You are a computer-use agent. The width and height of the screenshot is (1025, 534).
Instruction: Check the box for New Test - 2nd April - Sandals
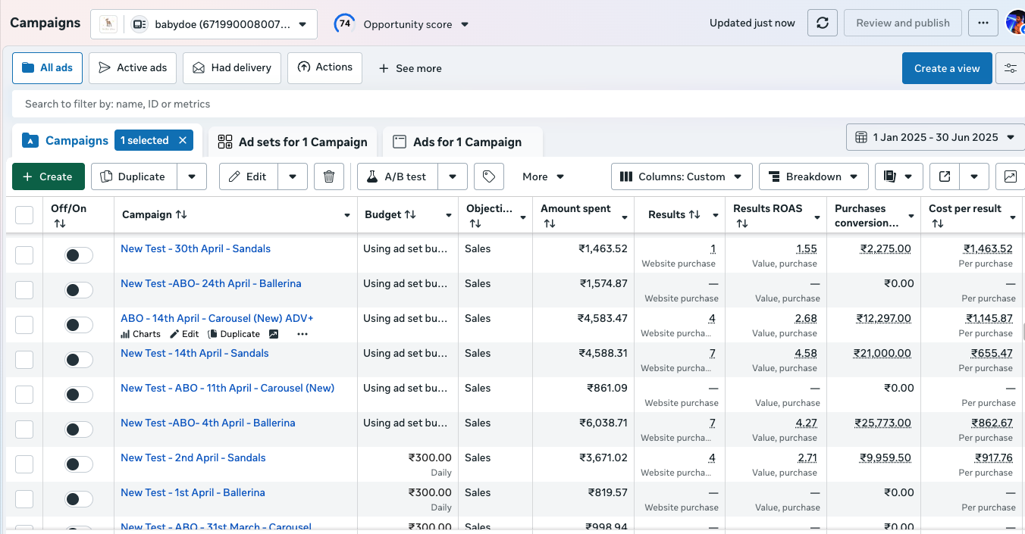click(x=24, y=464)
